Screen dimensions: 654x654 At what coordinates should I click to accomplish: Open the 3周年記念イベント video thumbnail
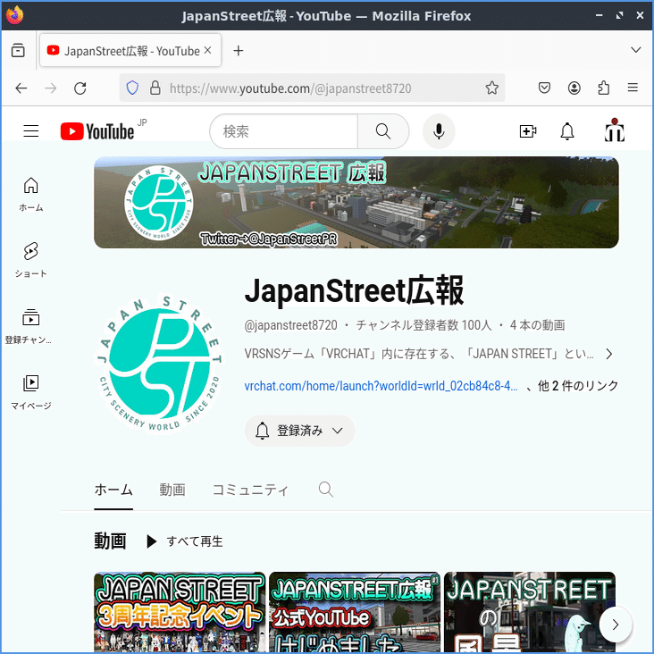(180, 612)
